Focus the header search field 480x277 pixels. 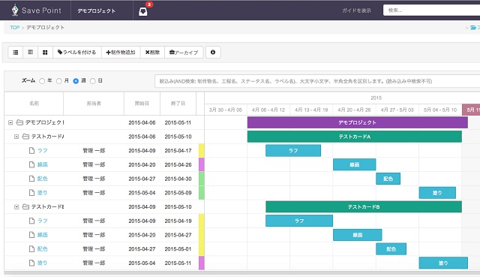coord(431,10)
